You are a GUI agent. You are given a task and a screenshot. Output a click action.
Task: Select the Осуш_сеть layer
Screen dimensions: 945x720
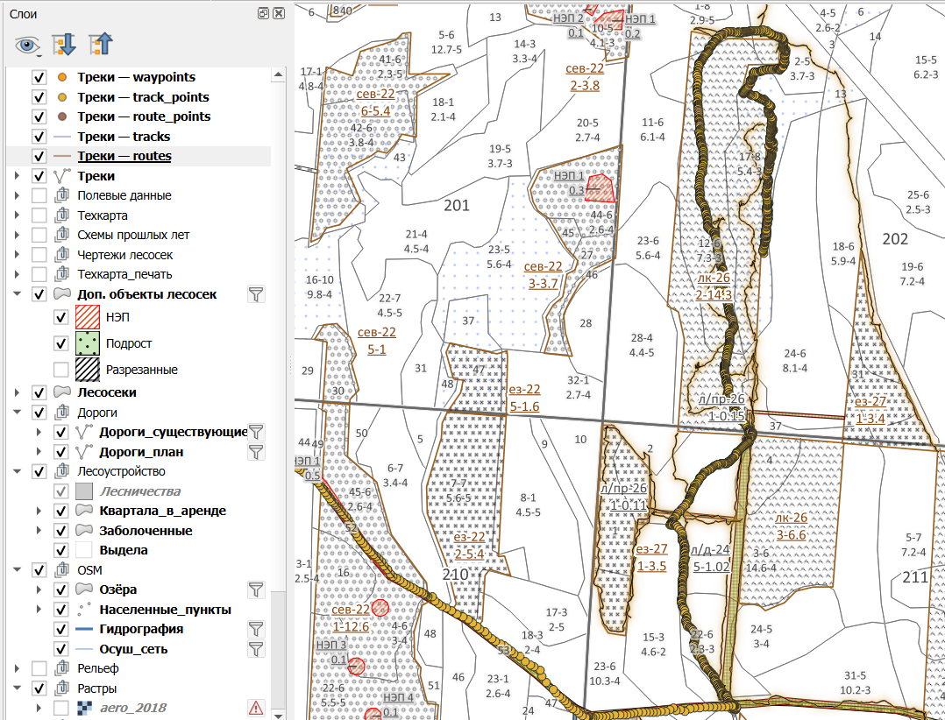[x=133, y=649]
